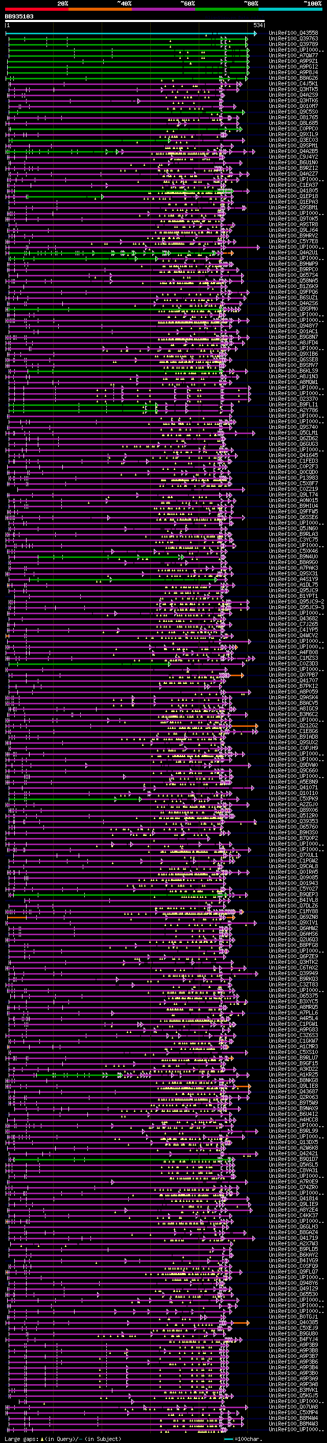Open hit UniRef100_Q39763

(x=293, y=39)
